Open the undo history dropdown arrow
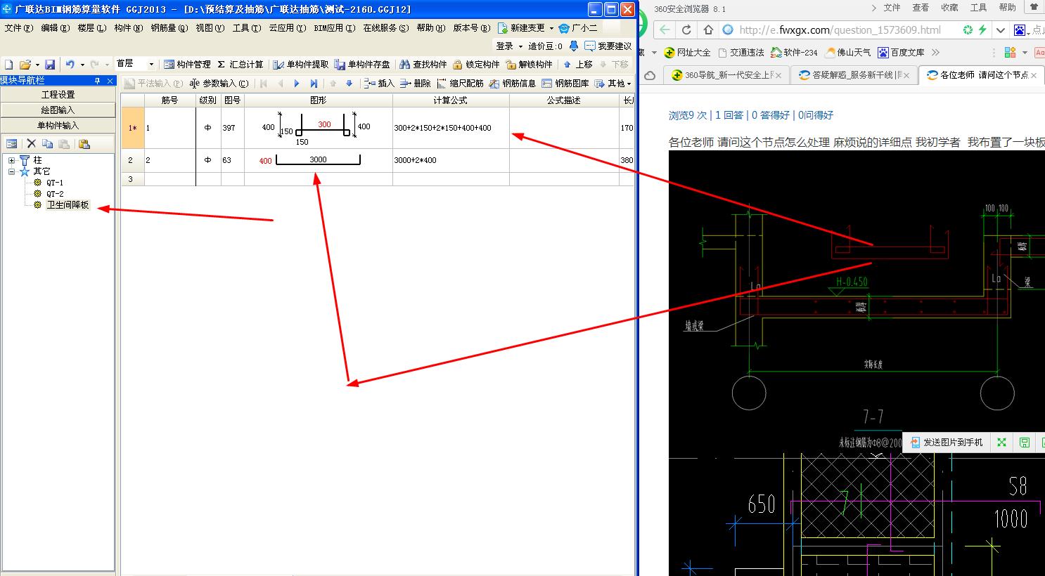This screenshot has height=576, width=1045. pos(82,65)
